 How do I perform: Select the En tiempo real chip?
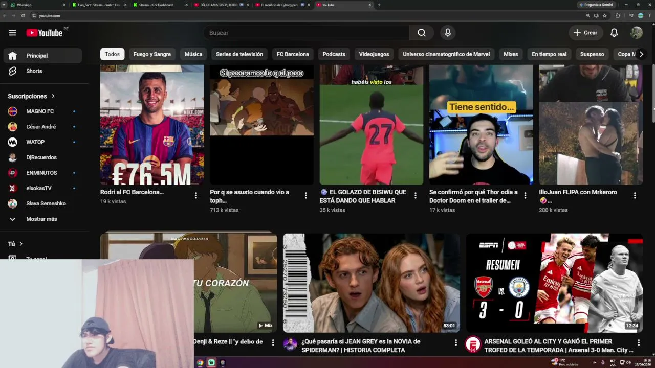click(x=549, y=54)
